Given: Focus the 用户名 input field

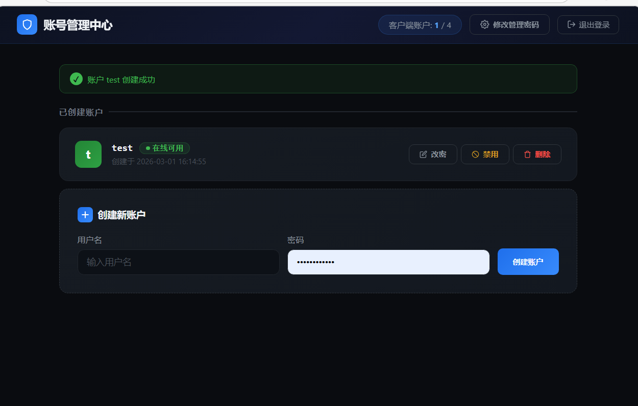Looking at the screenshot, I should tap(178, 262).
